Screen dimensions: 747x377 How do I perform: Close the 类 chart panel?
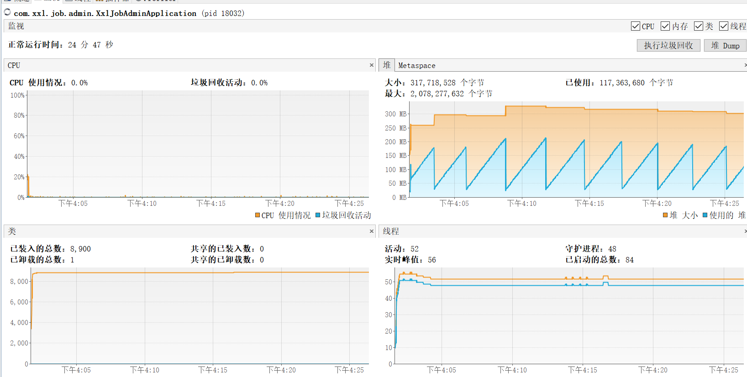(x=372, y=231)
